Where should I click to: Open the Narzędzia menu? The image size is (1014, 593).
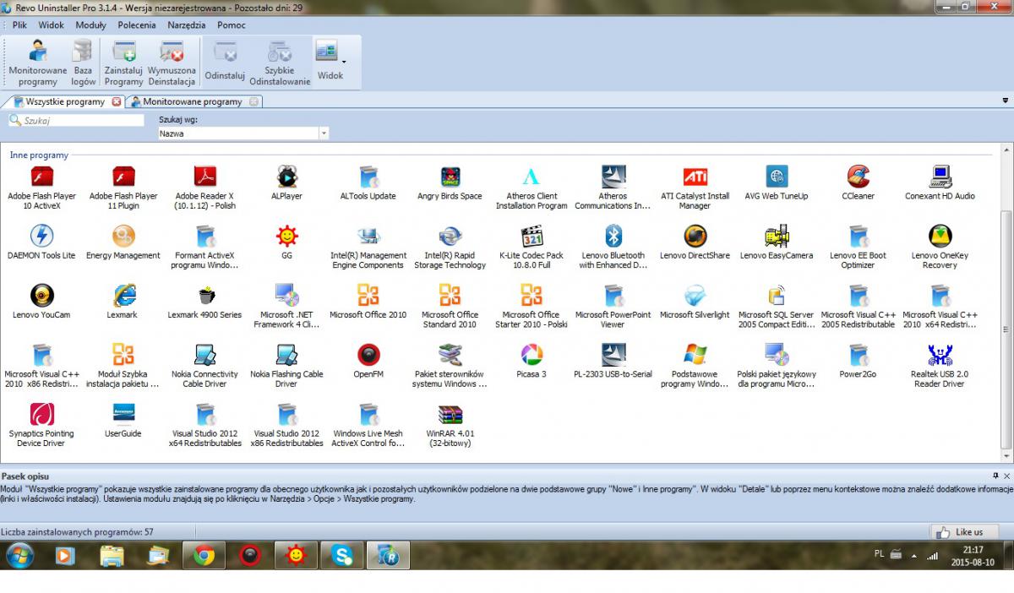coord(187,25)
